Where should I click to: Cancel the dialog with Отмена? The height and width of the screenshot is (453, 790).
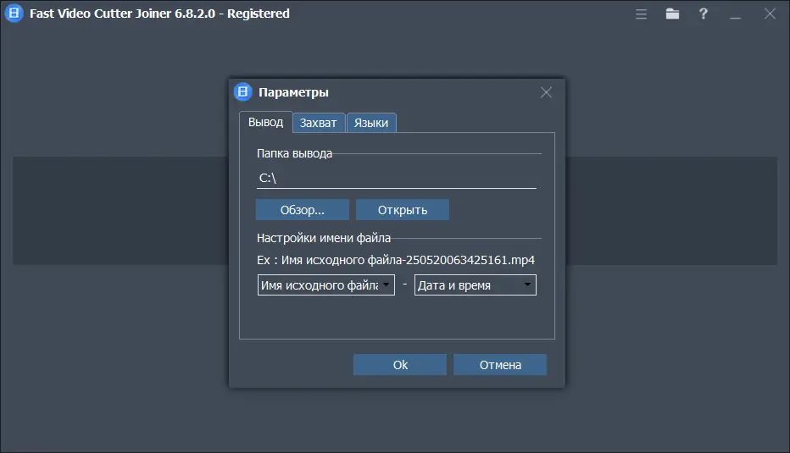[x=500, y=365]
